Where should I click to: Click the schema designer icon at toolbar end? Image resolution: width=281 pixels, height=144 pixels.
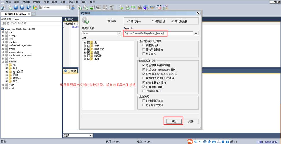(x=165, y=7)
